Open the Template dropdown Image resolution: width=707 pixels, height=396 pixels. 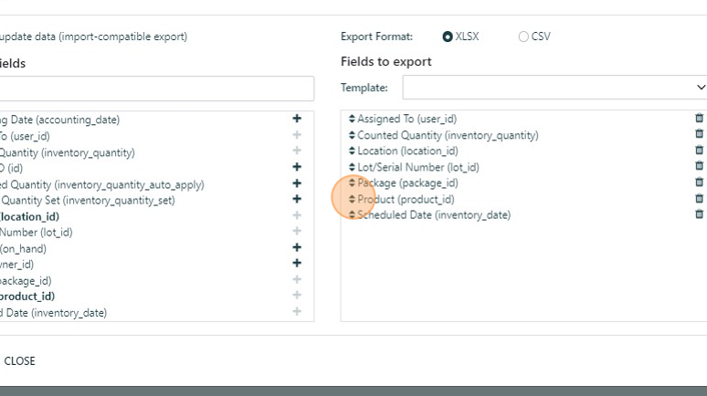pos(554,88)
